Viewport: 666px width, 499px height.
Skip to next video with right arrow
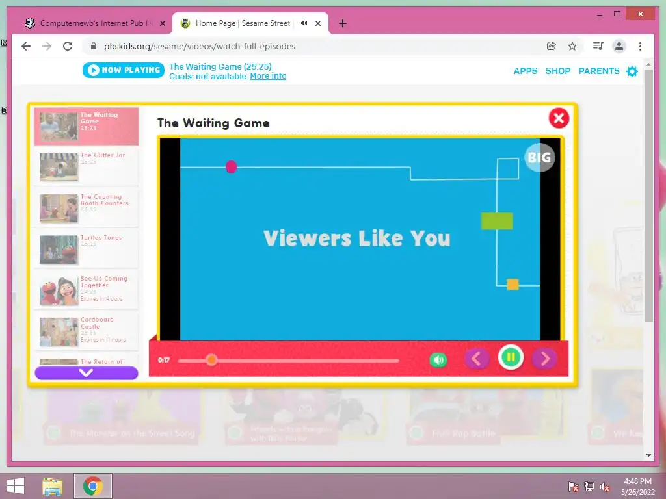[544, 359]
